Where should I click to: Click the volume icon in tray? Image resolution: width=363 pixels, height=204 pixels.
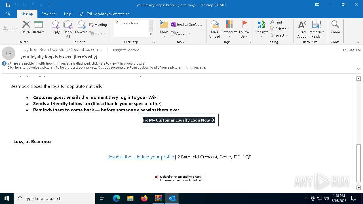pyautogui.click(x=326, y=198)
